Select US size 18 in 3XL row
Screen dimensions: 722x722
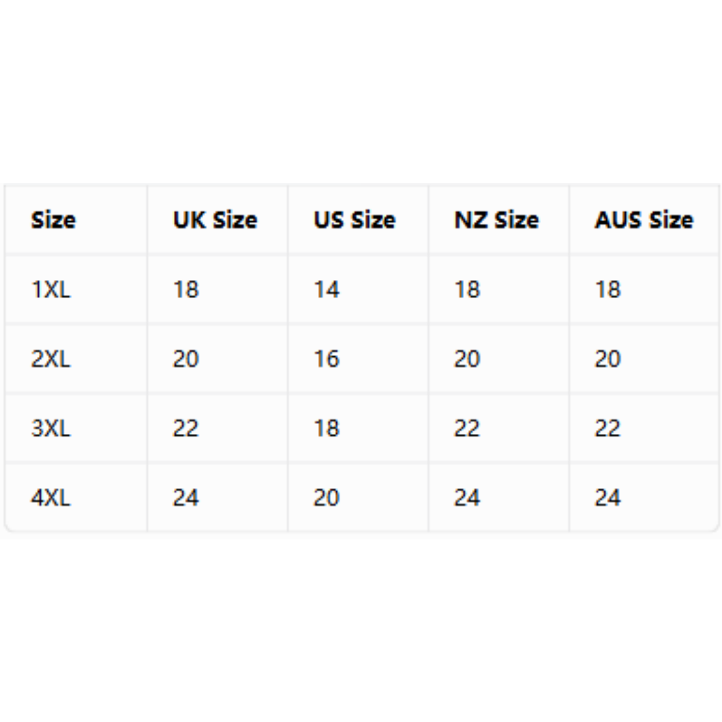click(x=326, y=429)
